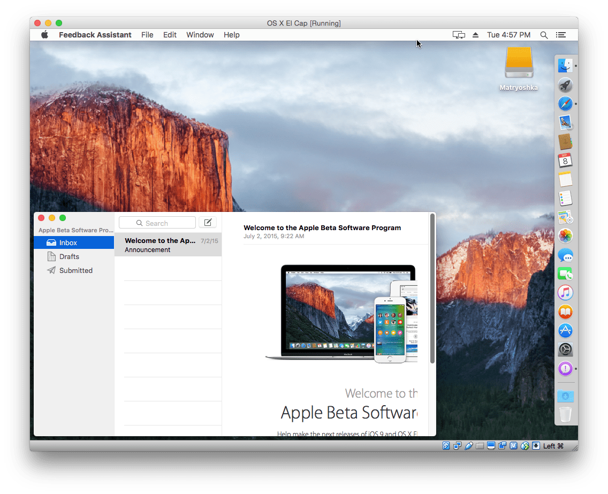The height and width of the screenshot is (494, 608).
Task: Open the devices dropdown arrow in the status bar
Action: click(x=536, y=445)
